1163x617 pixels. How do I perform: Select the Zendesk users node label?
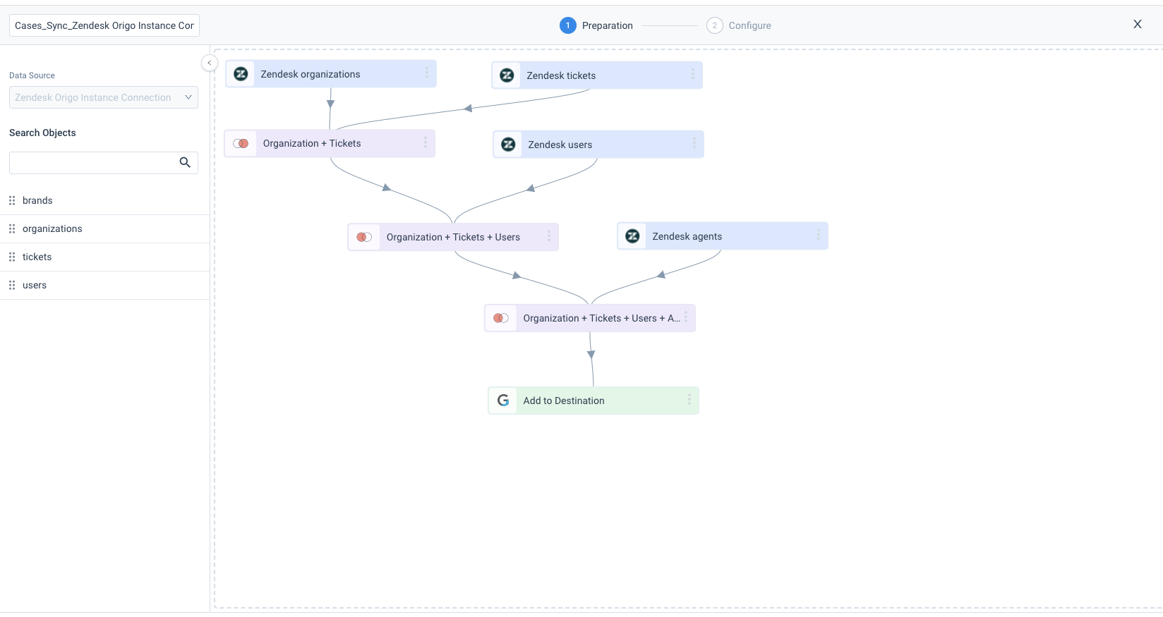(x=560, y=145)
